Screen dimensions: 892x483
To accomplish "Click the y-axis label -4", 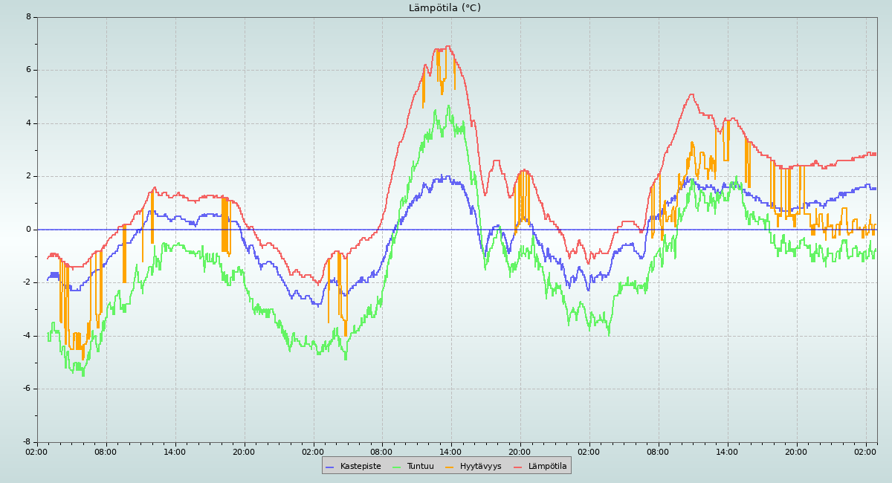I will point(27,336).
